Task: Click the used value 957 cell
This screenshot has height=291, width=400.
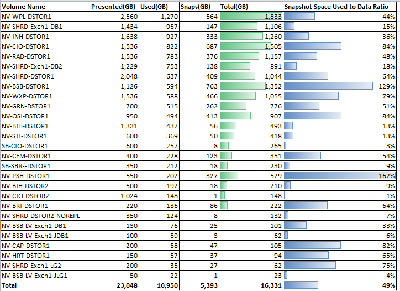Action: pyautogui.click(x=159, y=27)
